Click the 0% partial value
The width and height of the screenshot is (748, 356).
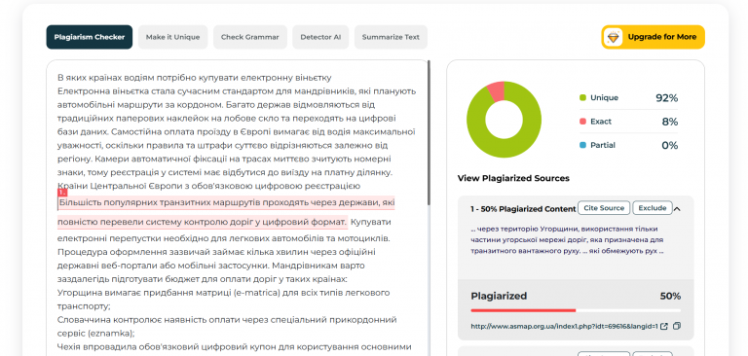[x=670, y=146]
